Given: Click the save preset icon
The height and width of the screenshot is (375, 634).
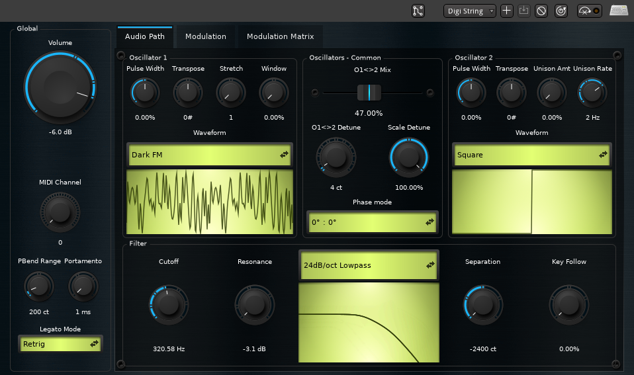Looking at the screenshot, I should tap(524, 11).
